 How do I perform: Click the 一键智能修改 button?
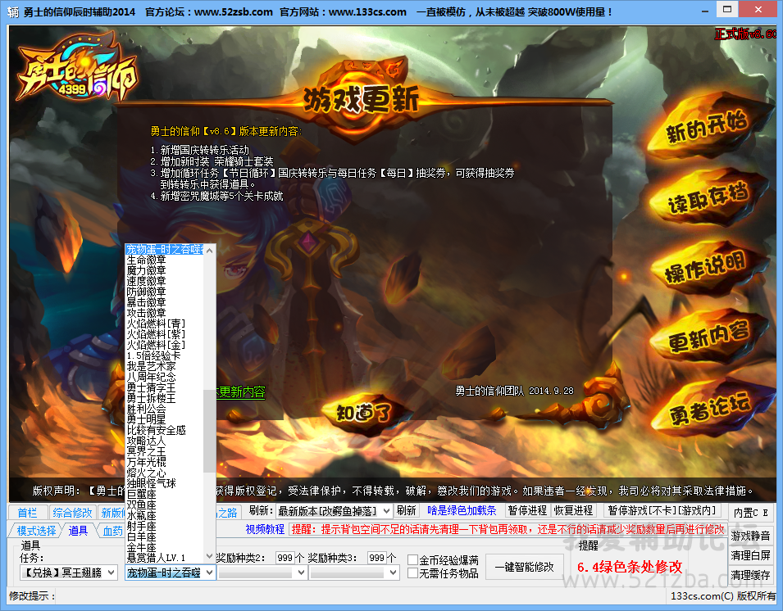(525, 567)
